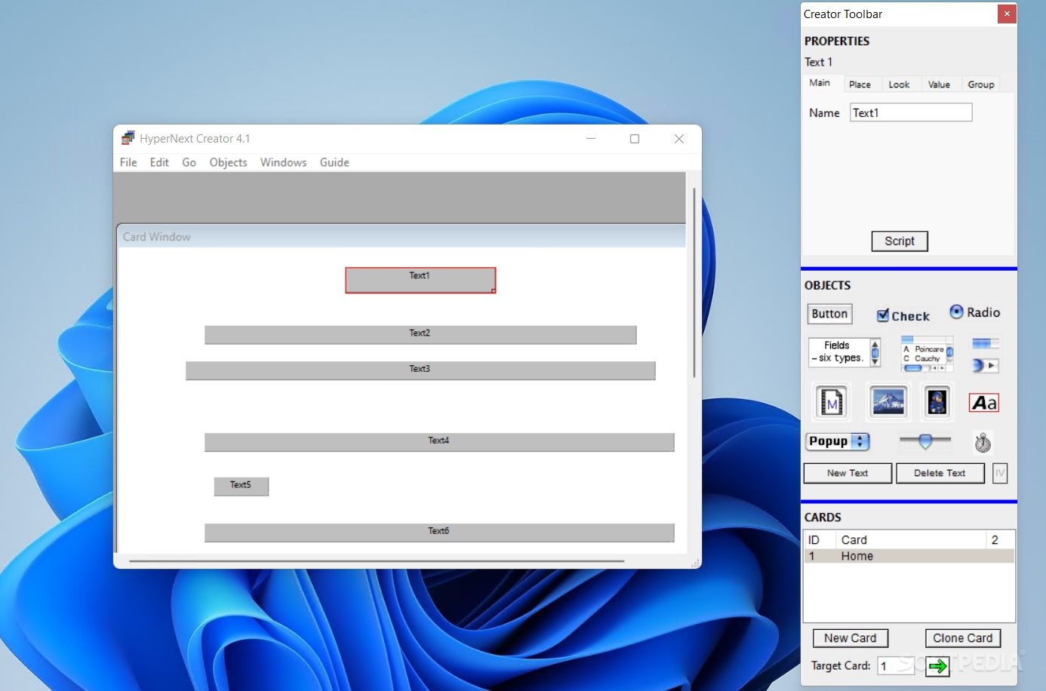Select the mountain image object tool
The image size is (1046, 691).
[x=888, y=401]
